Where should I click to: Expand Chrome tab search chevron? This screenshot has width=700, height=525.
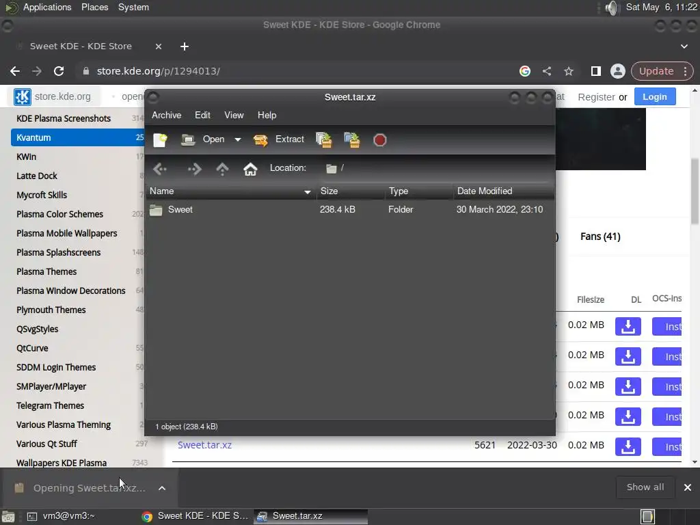point(684,46)
